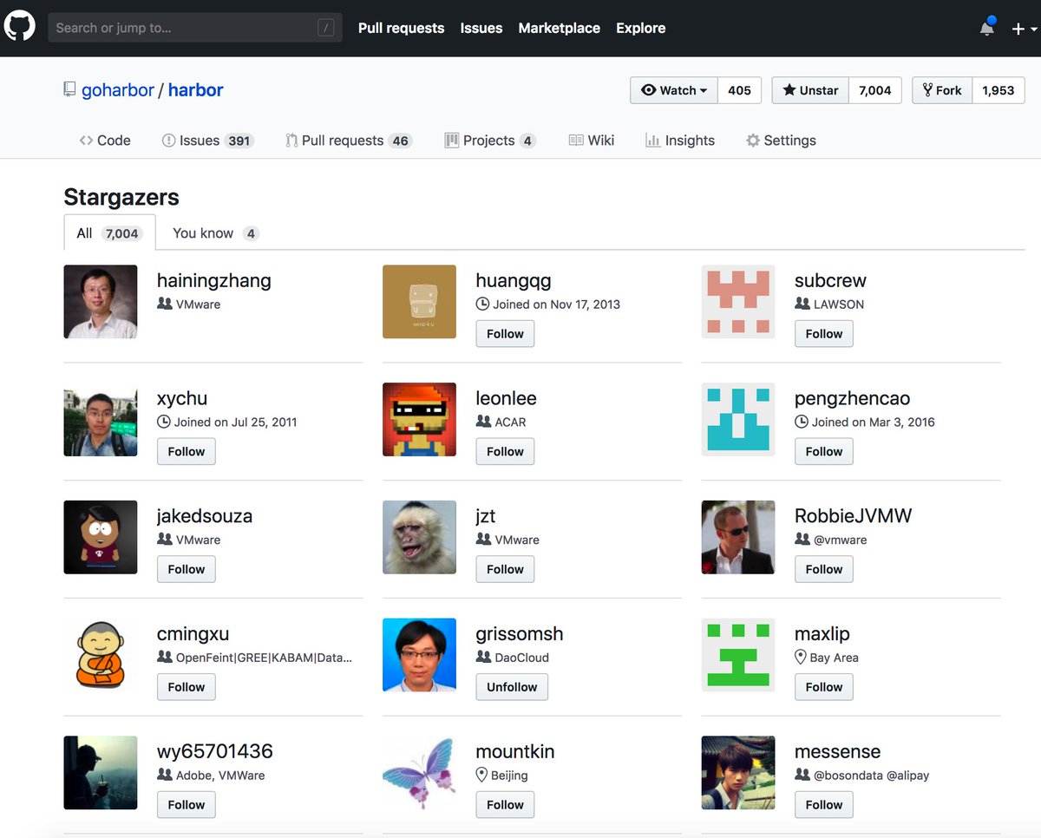Click the organization icon beside VMware under hainingzhang
1041x838 pixels.
tap(163, 304)
